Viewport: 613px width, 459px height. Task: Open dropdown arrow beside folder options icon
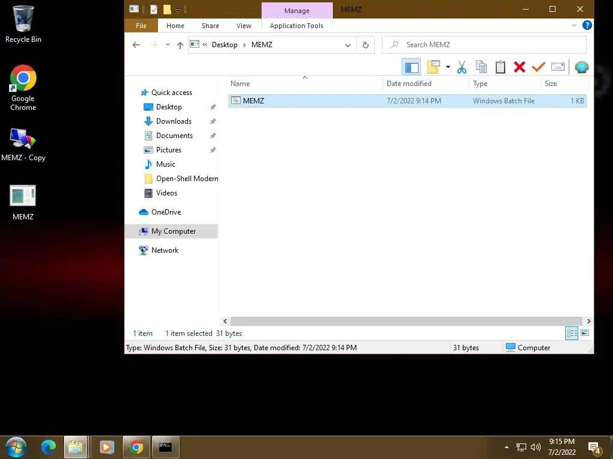(x=448, y=67)
